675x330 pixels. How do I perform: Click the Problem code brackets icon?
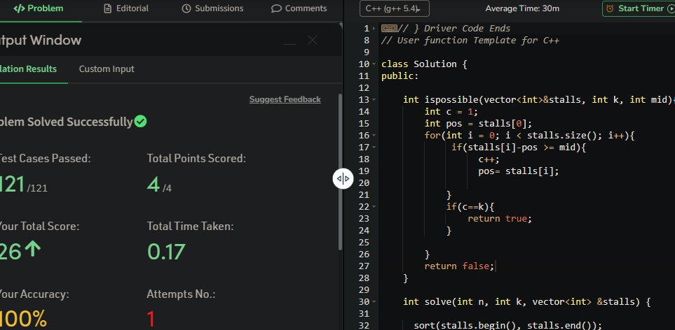coord(19,8)
